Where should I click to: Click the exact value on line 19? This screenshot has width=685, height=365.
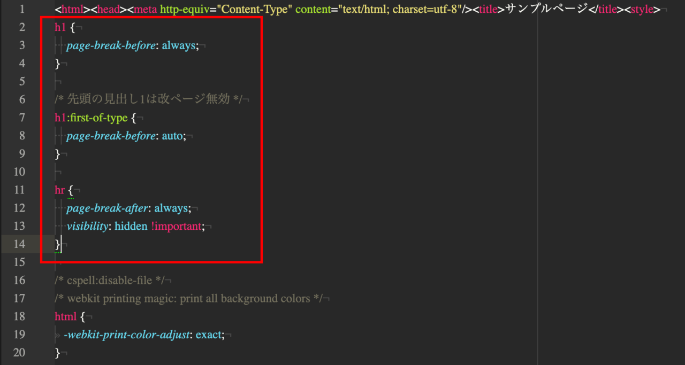208,335
